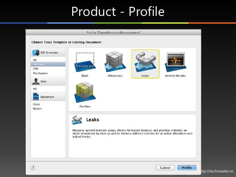Screen dimensions: 236x177
Task: Click the dialog title Profile 'DemoMemoryManagement'
Action: tap(113, 33)
